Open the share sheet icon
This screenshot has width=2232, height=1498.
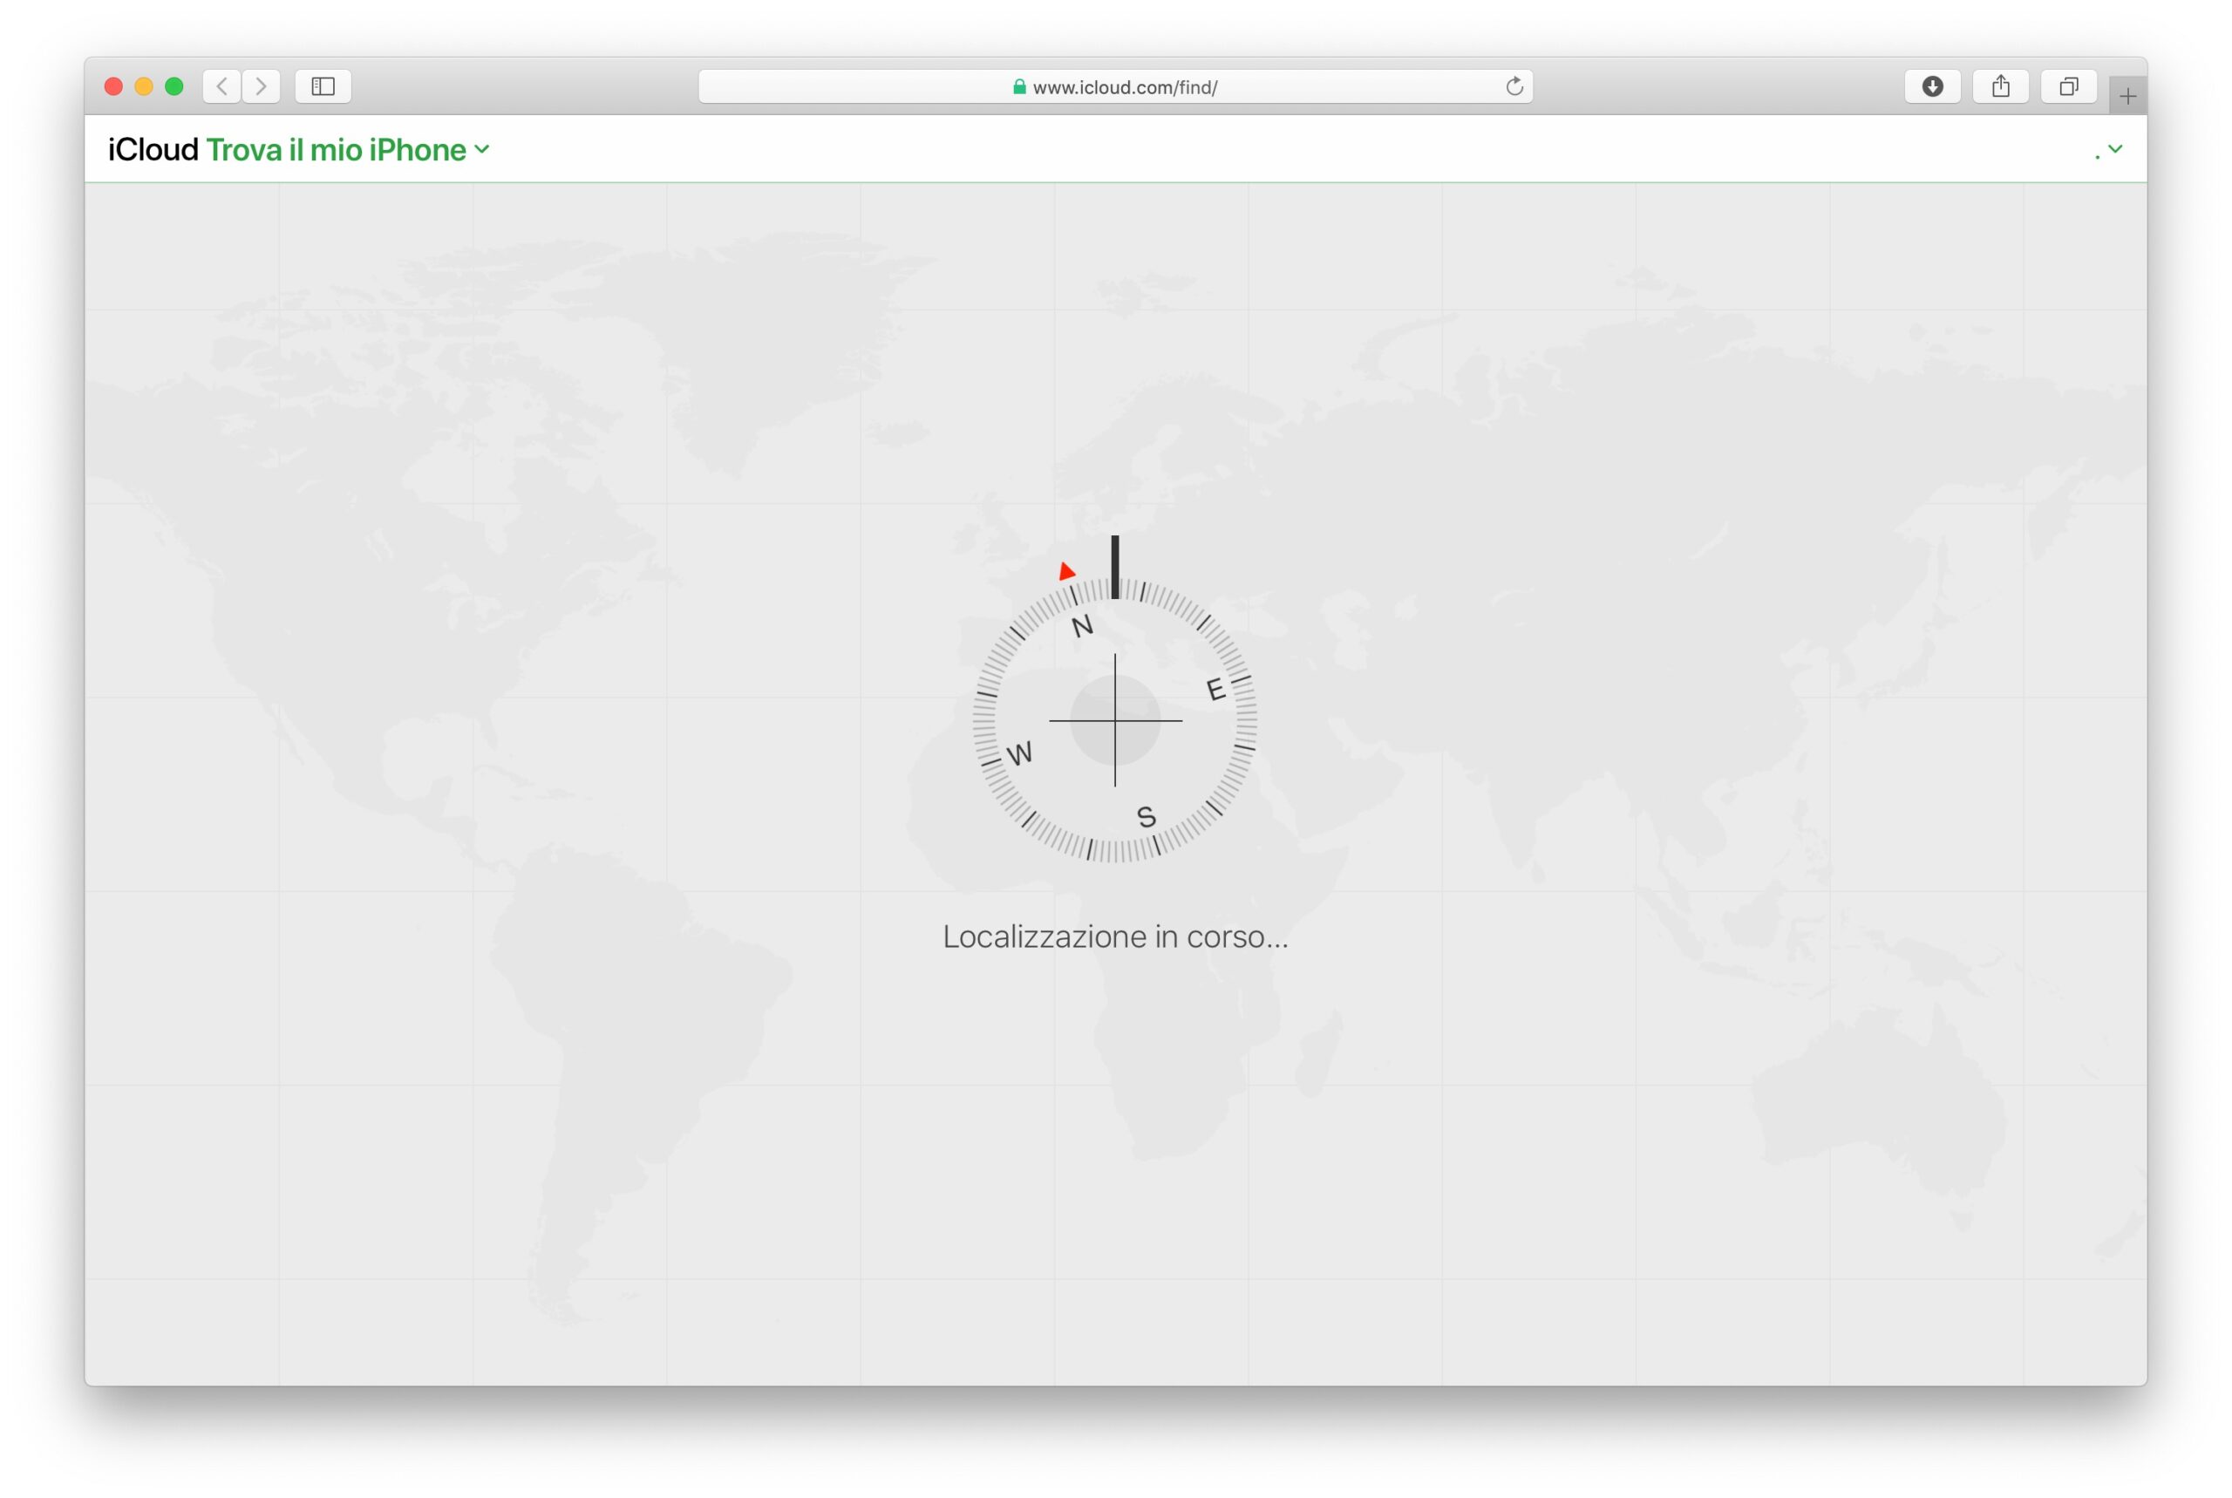click(2000, 87)
